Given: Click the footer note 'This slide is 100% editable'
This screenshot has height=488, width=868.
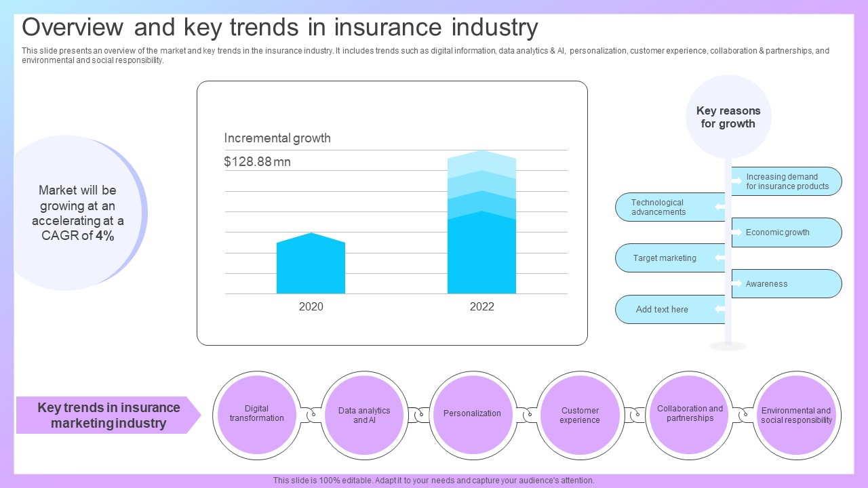Looking at the screenshot, I should click(x=434, y=480).
